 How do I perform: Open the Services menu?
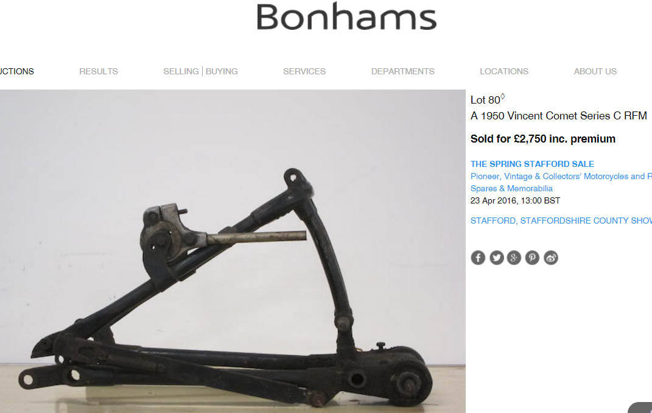point(304,71)
